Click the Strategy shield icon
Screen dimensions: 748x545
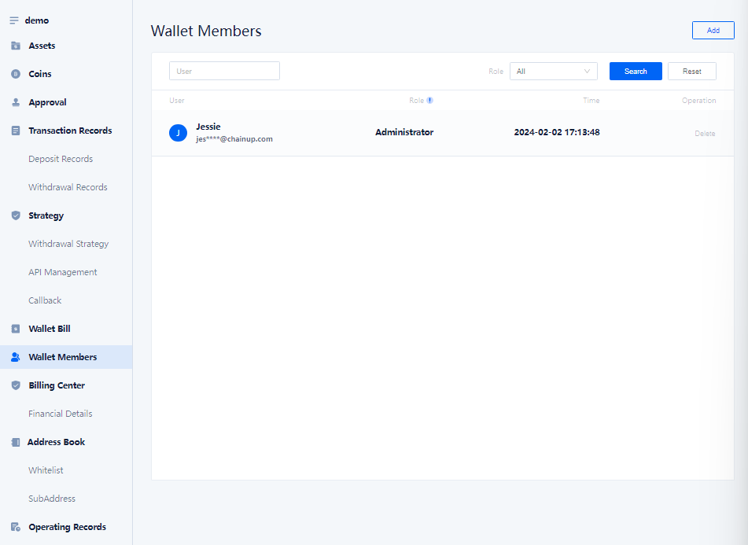[x=16, y=215]
